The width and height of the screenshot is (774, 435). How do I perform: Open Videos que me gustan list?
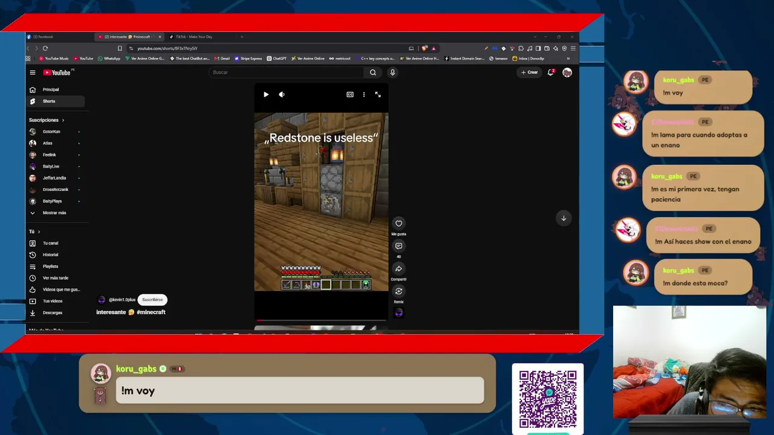pos(56,289)
